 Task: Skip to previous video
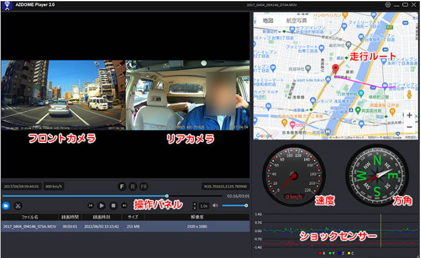coord(90,206)
